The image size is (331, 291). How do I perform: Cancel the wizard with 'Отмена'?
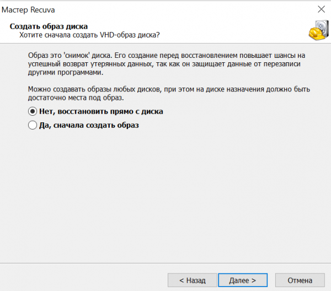tap(300, 280)
